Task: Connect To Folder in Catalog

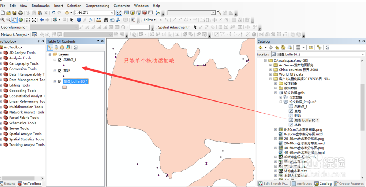Action: pos(311,48)
